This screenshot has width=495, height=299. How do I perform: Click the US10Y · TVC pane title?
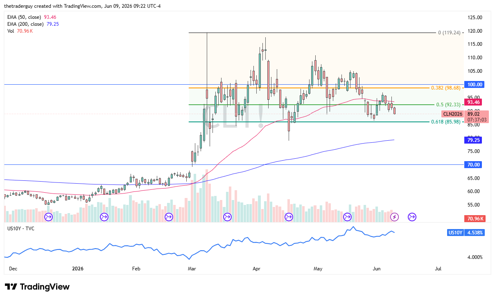(21, 228)
